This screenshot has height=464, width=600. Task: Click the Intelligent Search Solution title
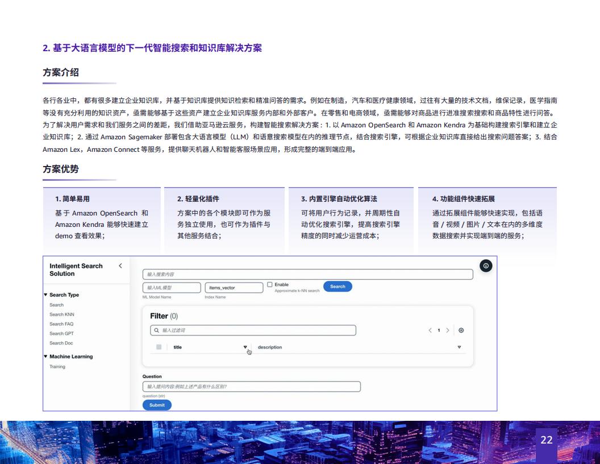(x=76, y=270)
